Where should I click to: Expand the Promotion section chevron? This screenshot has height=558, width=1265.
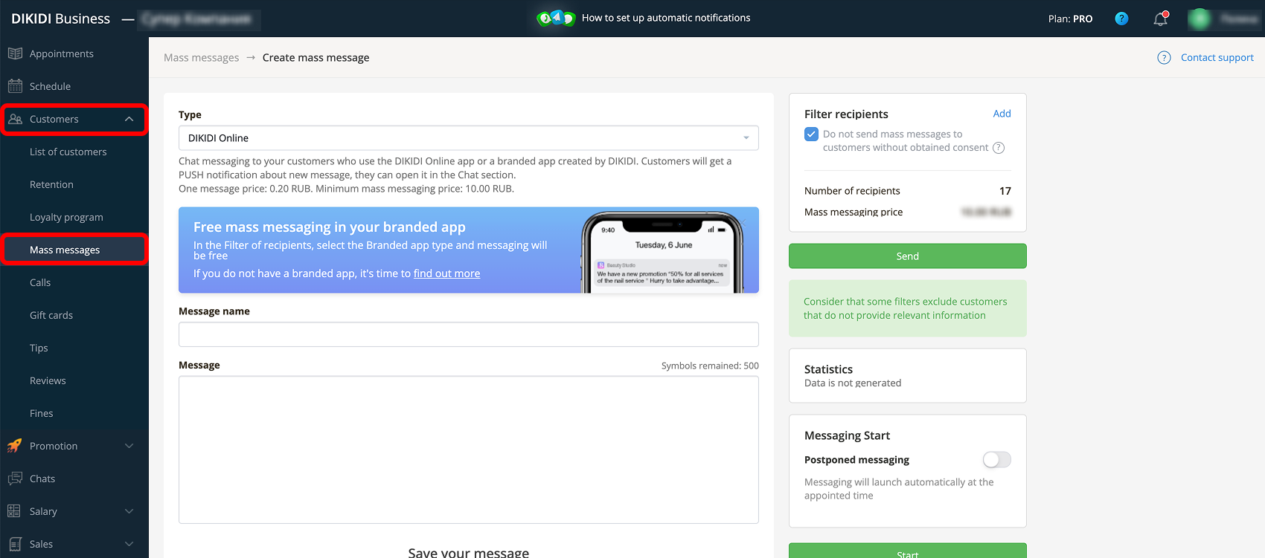coord(129,446)
